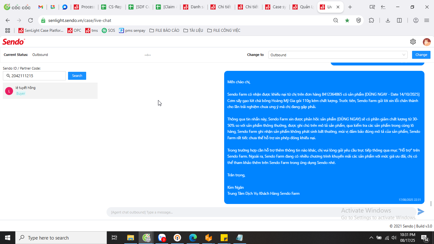Image resolution: width=434 pixels, height=244 pixels.
Task: Expand the FILE CÔNG VIỆC bookmark folder
Action: [x=224, y=30]
